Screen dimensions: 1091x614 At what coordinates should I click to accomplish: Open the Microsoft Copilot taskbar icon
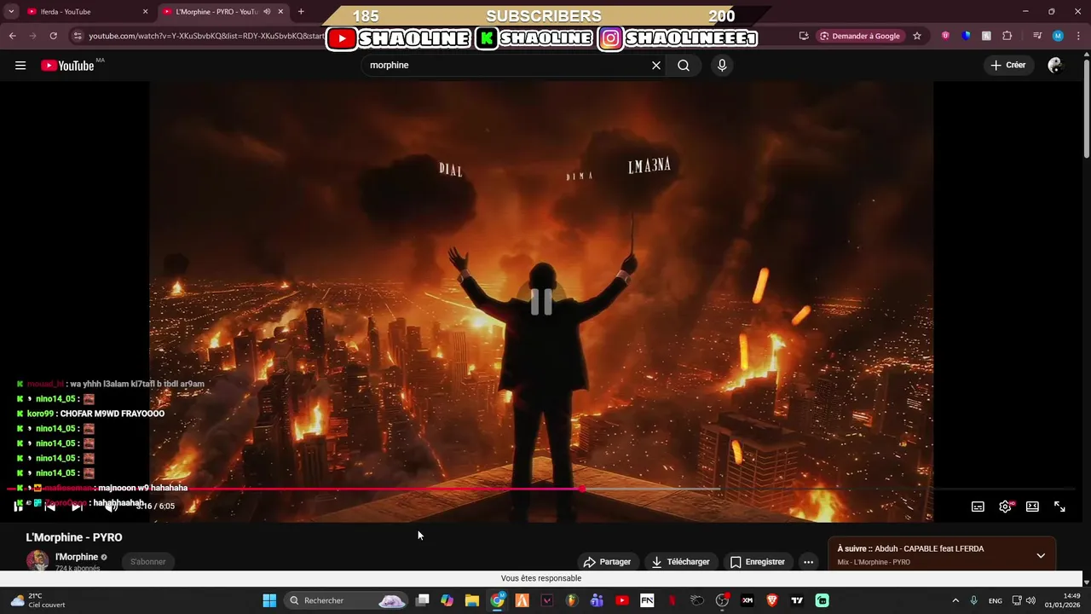(x=447, y=600)
